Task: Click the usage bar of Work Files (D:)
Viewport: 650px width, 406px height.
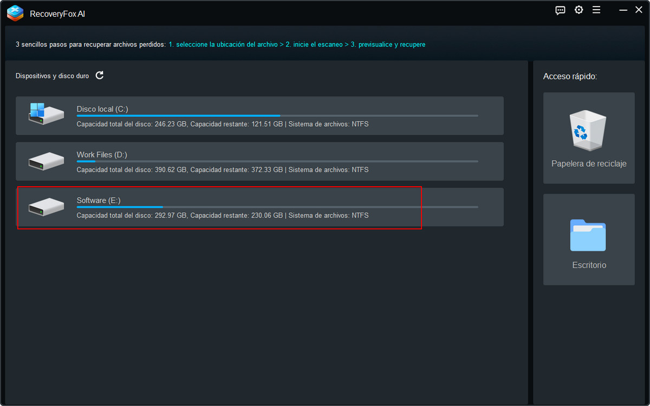Action: click(x=277, y=161)
